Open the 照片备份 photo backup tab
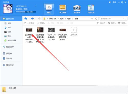128x94 pixels. pos(77,9)
